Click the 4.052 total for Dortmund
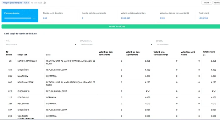Viewport: 220px width, 128px height. click(213, 97)
